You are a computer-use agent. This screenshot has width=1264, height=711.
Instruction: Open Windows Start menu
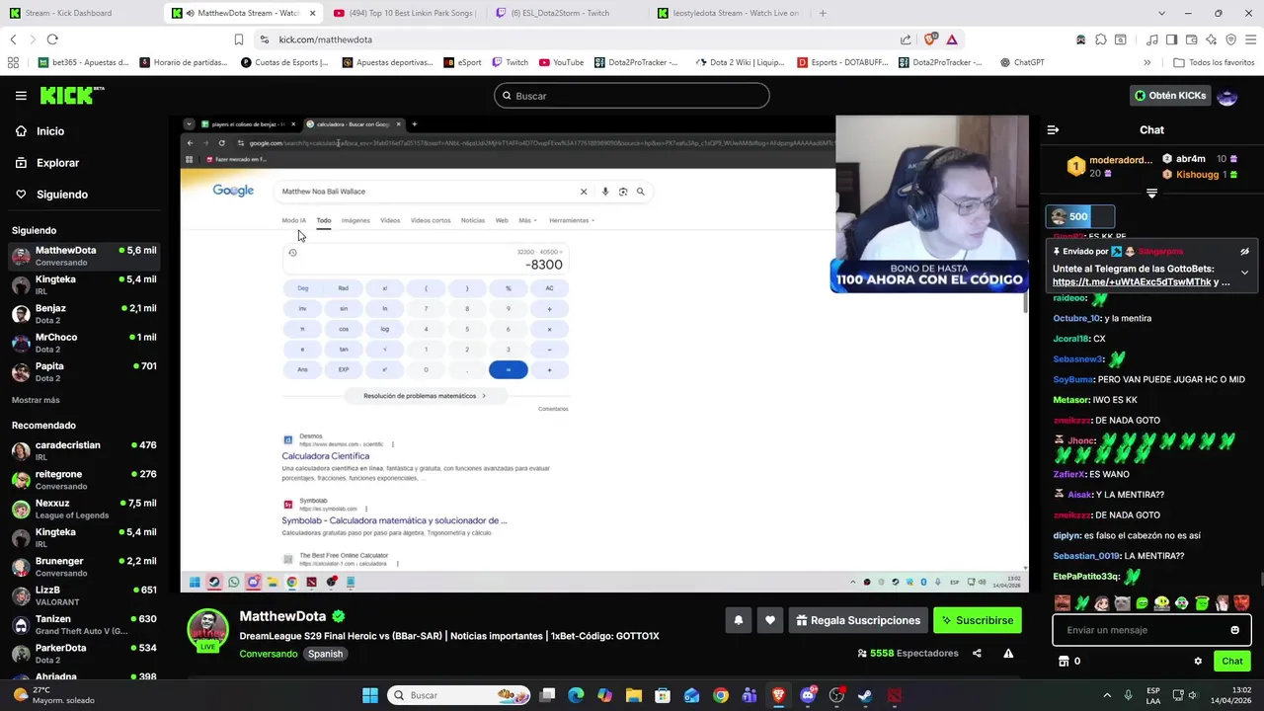coord(370,695)
